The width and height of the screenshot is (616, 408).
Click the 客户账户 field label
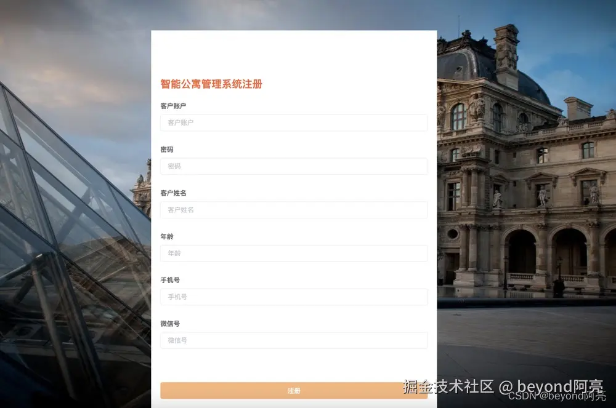[x=175, y=105]
